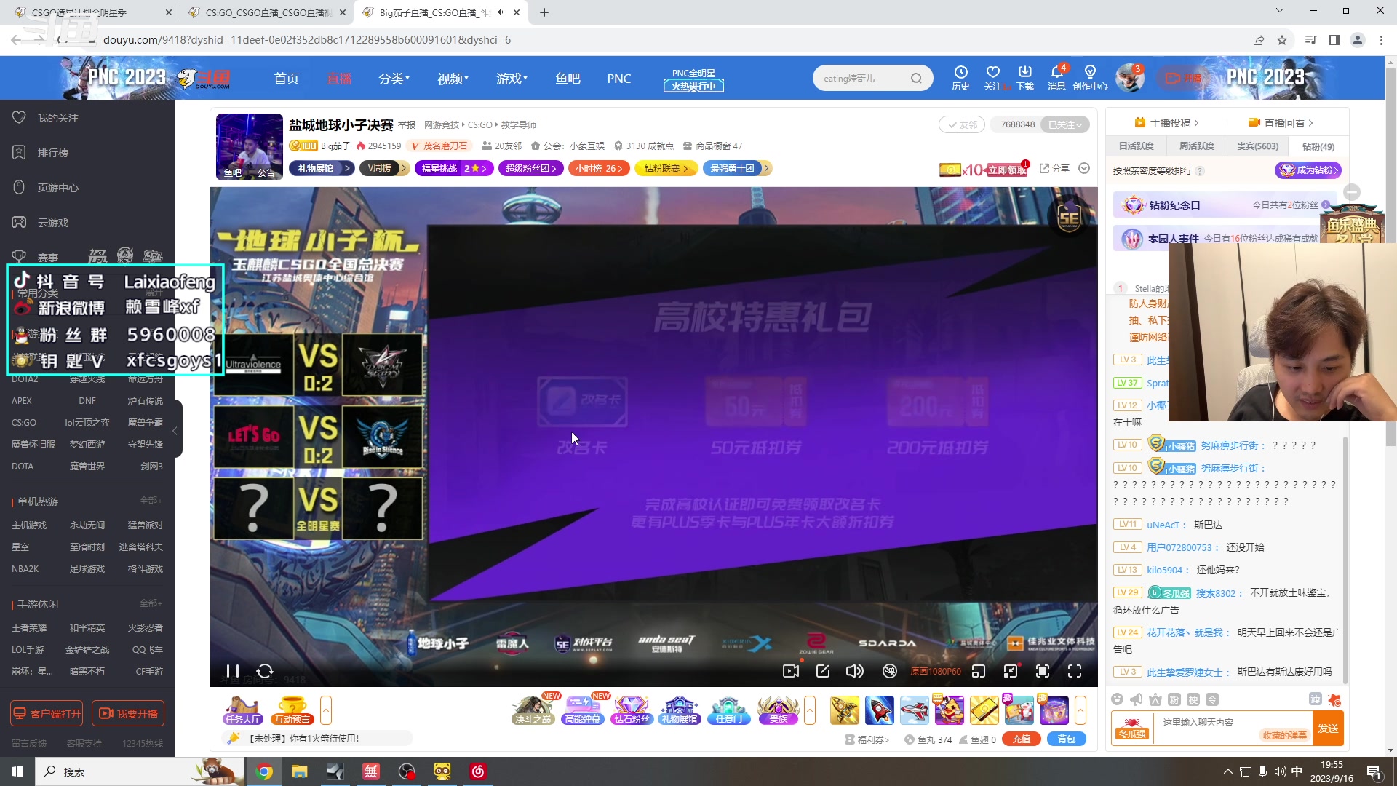Open the 关注 followed heart icon
The image size is (1397, 786).
click(x=992, y=78)
